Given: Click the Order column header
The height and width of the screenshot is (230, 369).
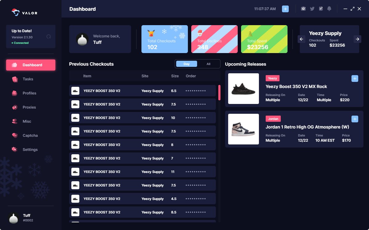Looking at the screenshot, I should tap(191, 76).
